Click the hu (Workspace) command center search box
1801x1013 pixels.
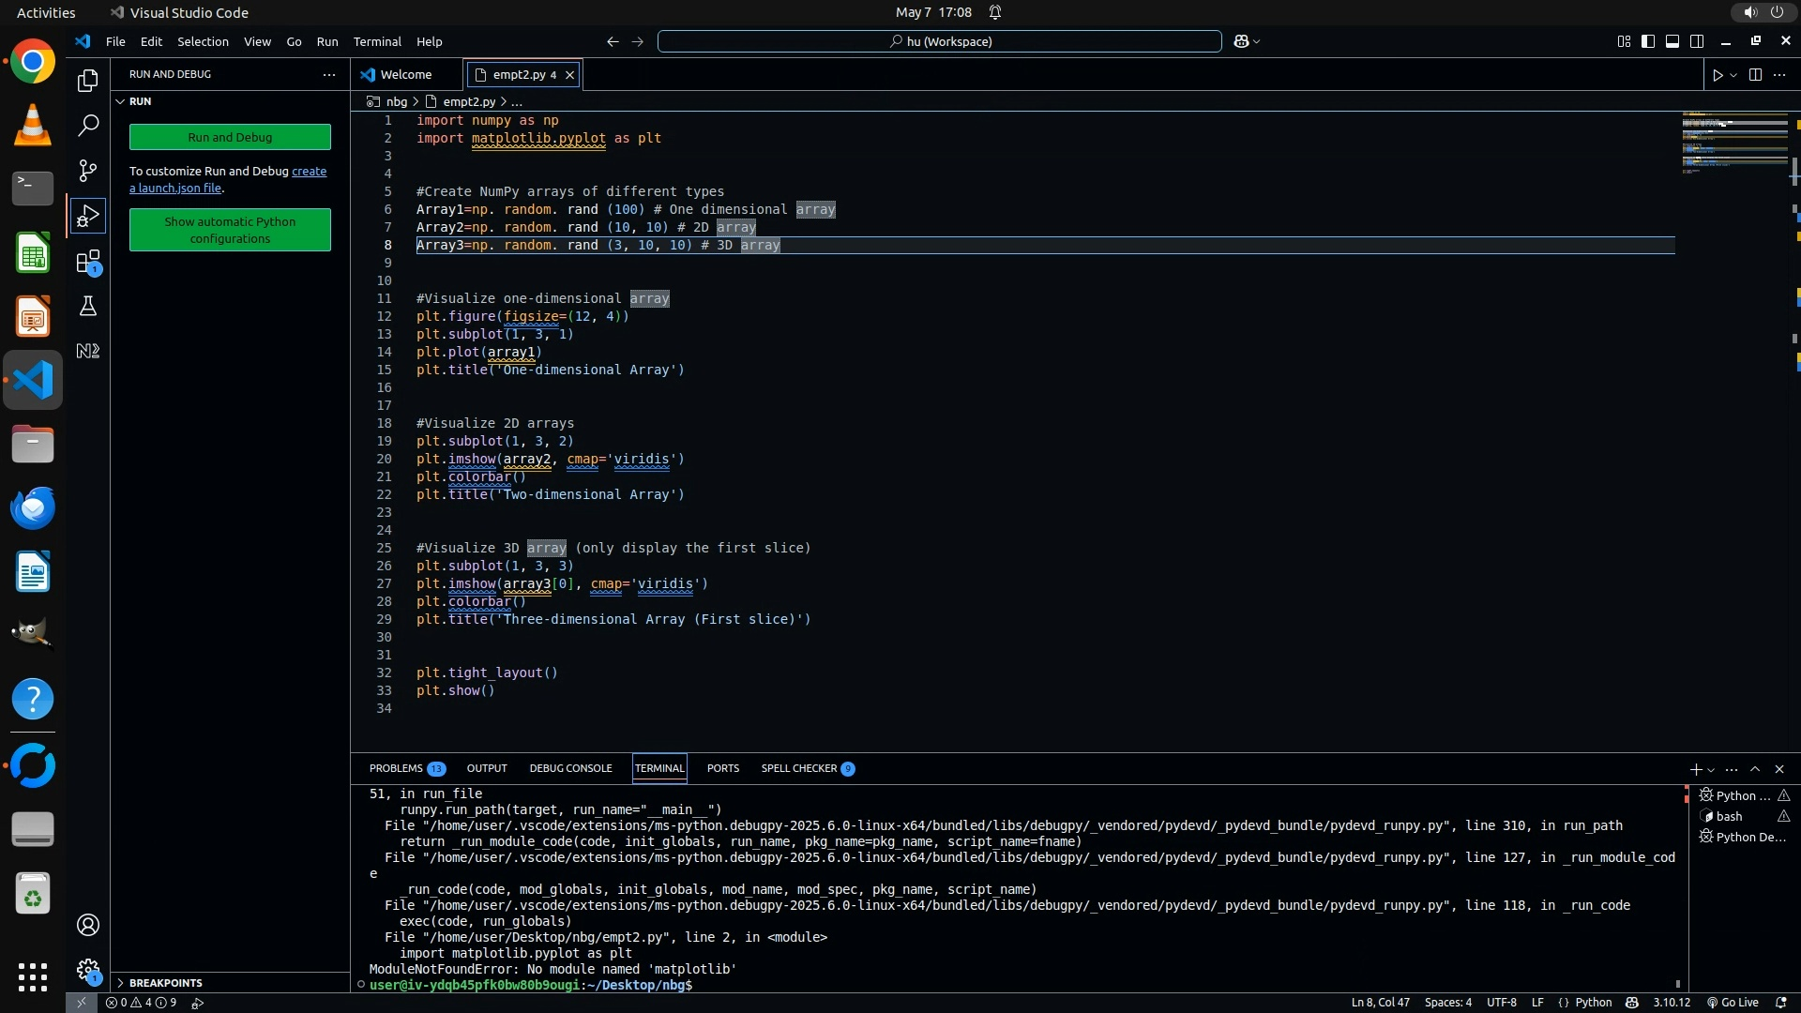(x=939, y=41)
